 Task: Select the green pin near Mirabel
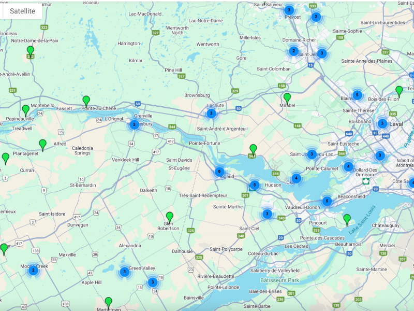pyautogui.click(x=287, y=97)
